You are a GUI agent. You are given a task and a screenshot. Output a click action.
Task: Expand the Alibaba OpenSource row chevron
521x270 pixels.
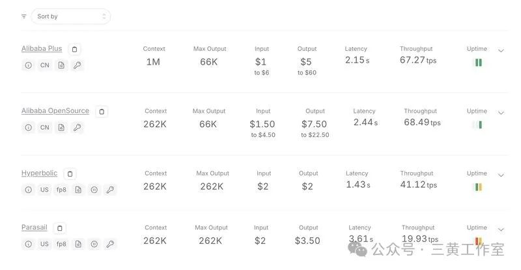(x=501, y=113)
